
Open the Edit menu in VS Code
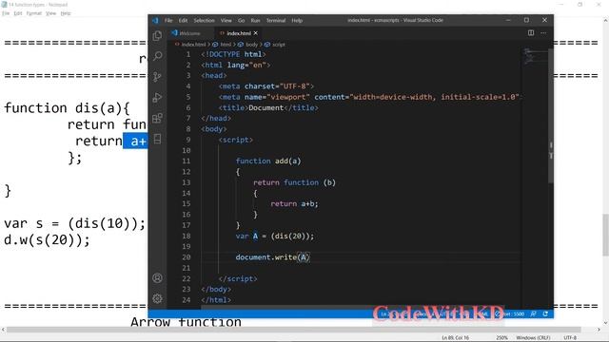coord(183,20)
